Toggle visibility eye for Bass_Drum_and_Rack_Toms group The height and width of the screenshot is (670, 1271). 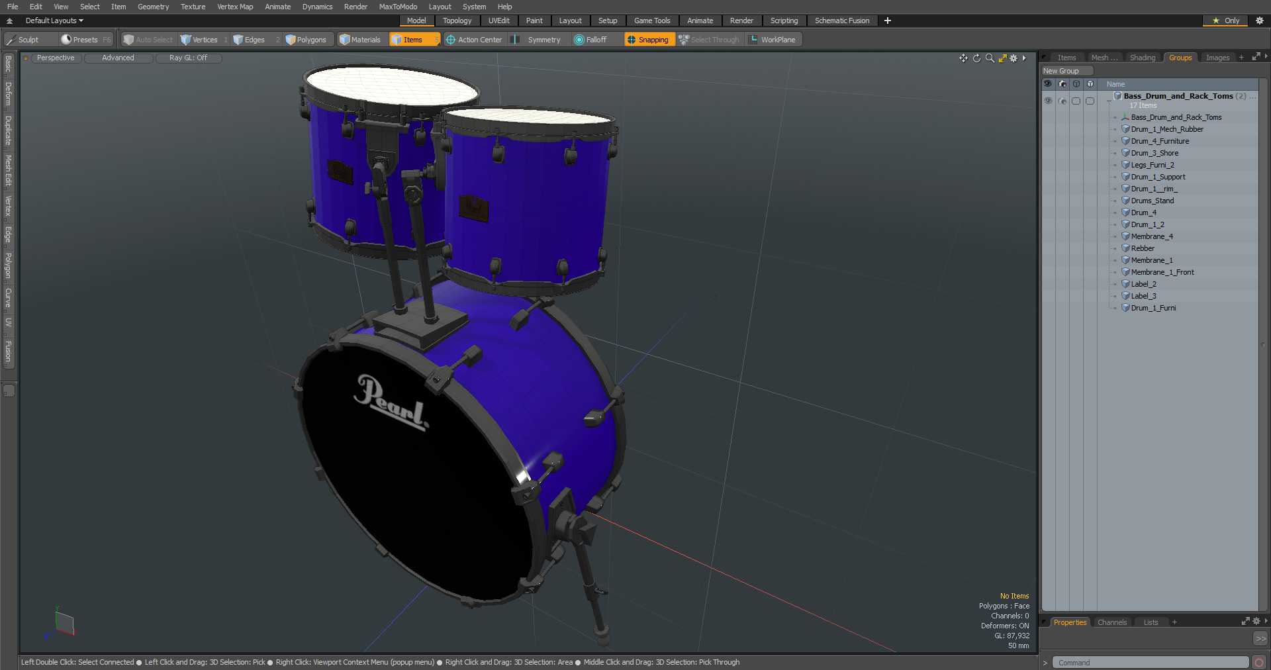(1048, 101)
